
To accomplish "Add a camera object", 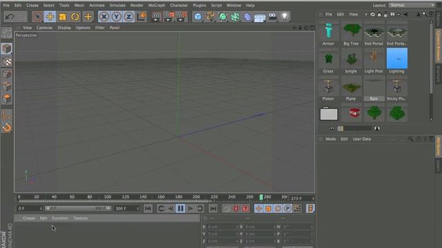I will click(x=273, y=17).
